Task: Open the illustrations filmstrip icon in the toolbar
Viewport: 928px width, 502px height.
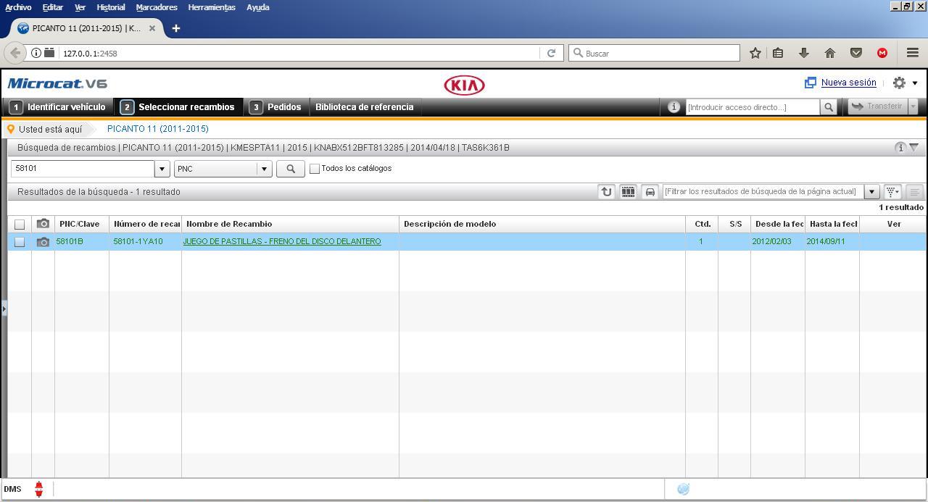Action: 628,191
